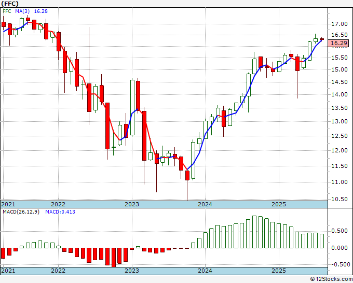Click 2021 on the MACD time axis

pos(8,271)
